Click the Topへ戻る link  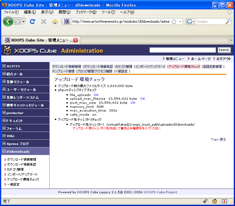point(218,140)
